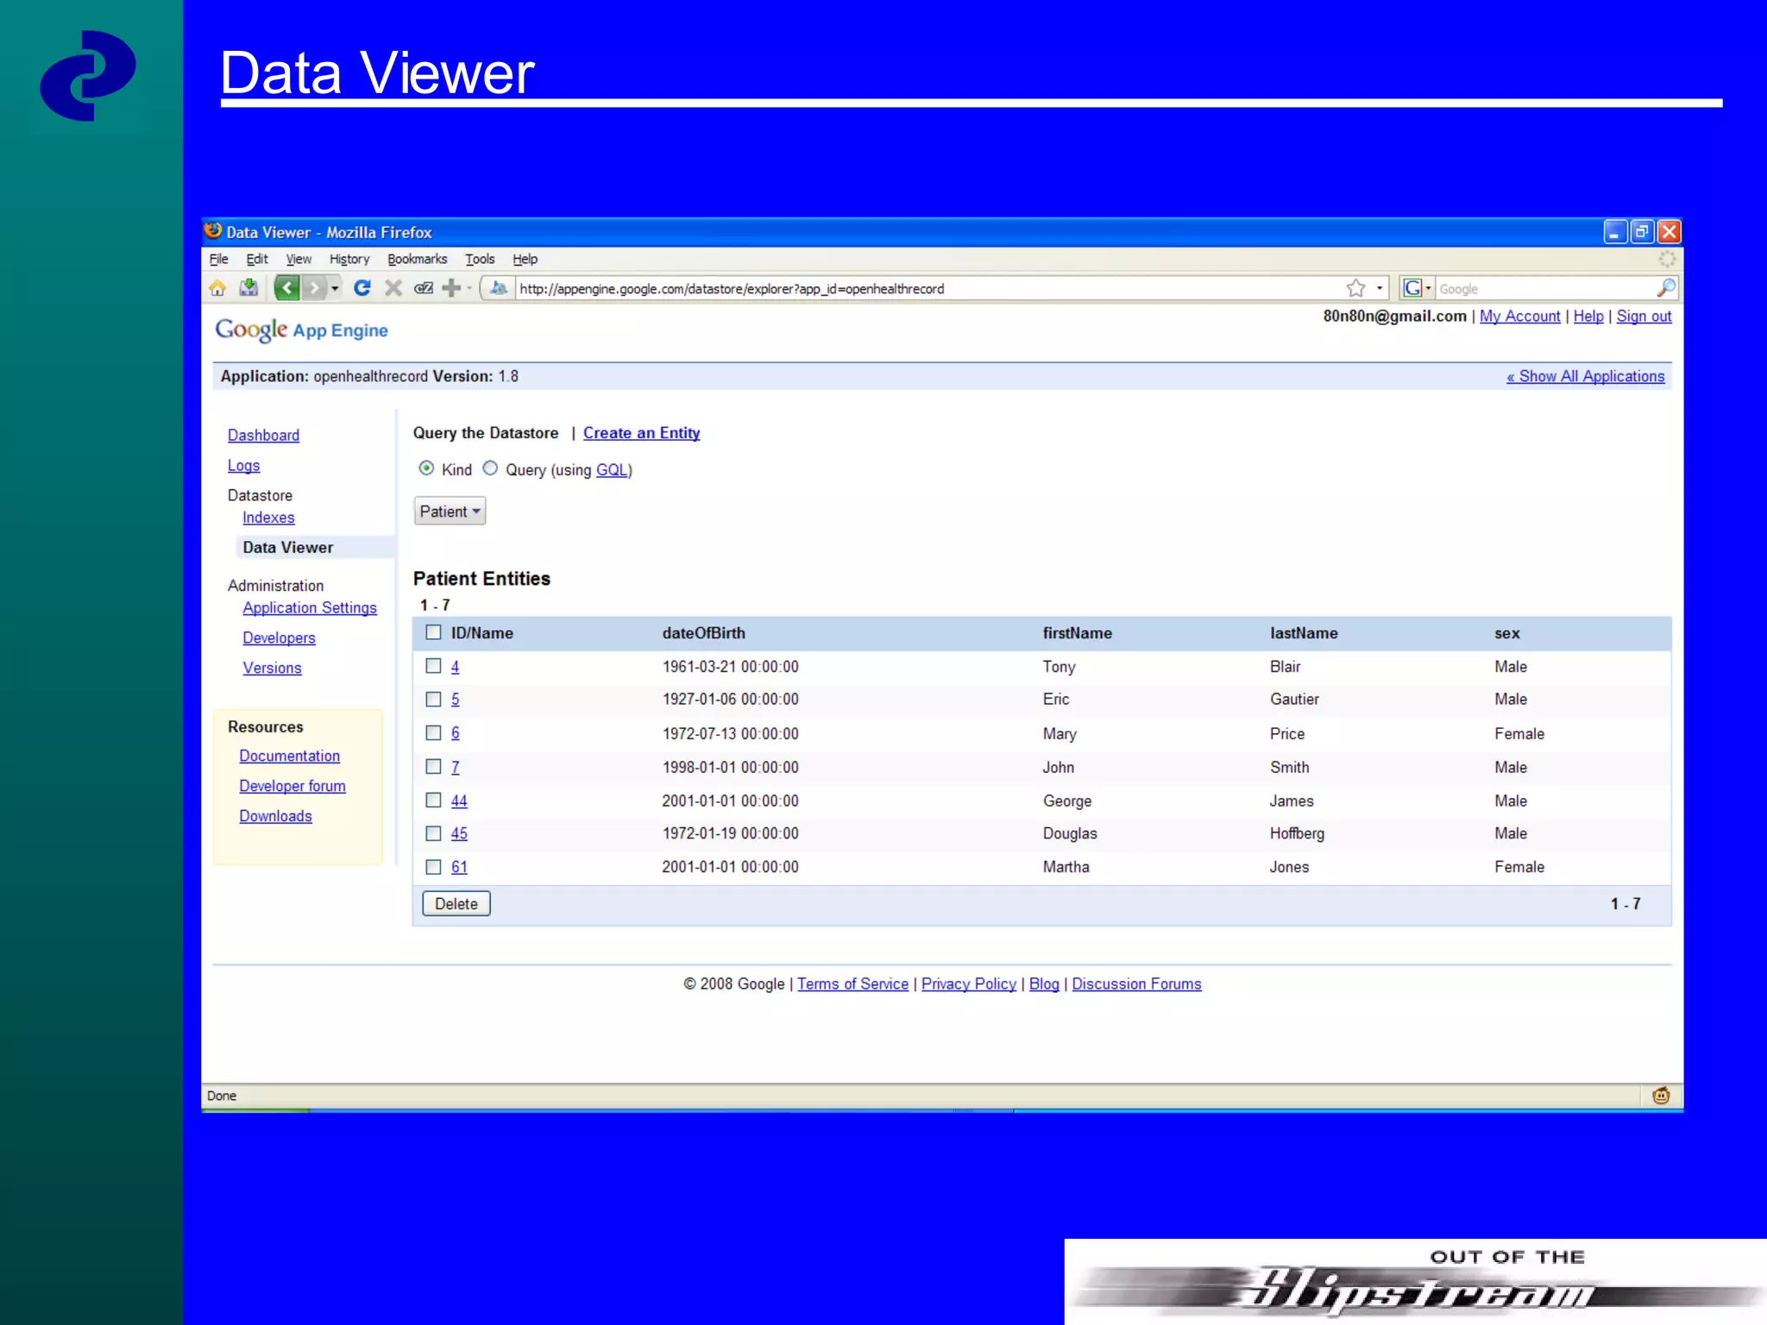
Task: Click the Firefox Home toolbar icon
Action: (217, 288)
